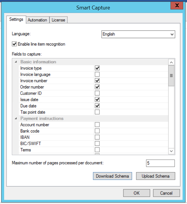
Task: Select the Invoice number row label
Action: click(34, 81)
